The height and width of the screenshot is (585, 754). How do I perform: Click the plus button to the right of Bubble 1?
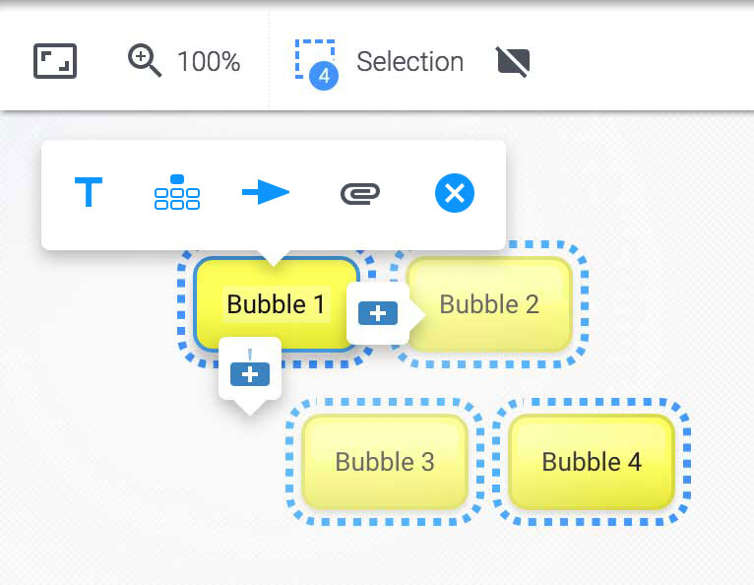(378, 313)
